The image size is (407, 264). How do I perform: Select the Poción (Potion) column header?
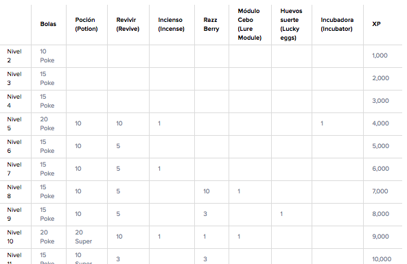pos(86,25)
